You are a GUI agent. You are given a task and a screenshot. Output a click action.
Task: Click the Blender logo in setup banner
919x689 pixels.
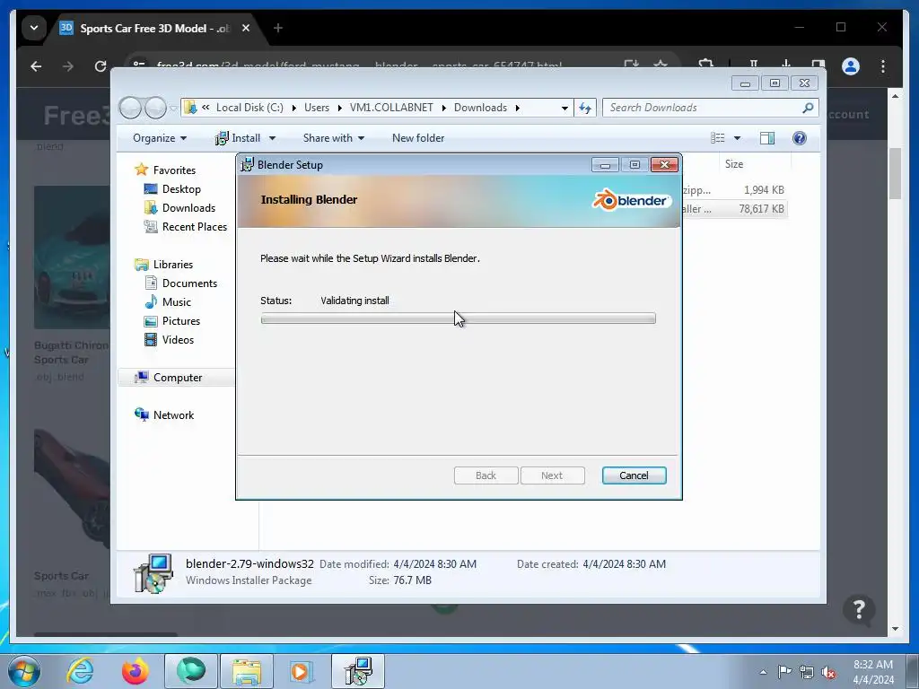(631, 200)
